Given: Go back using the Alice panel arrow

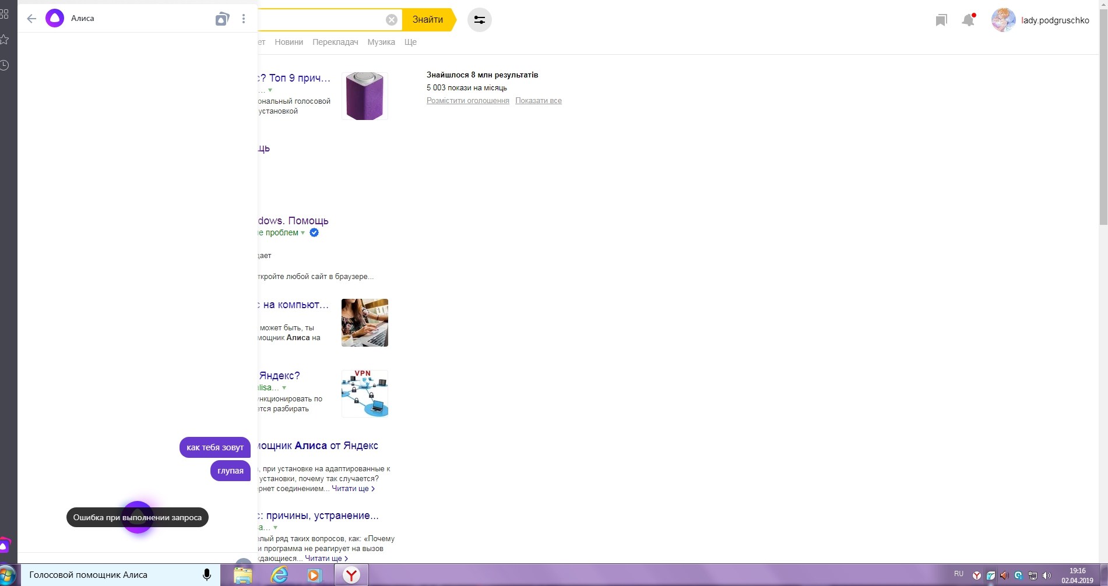Looking at the screenshot, I should [31, 19].
